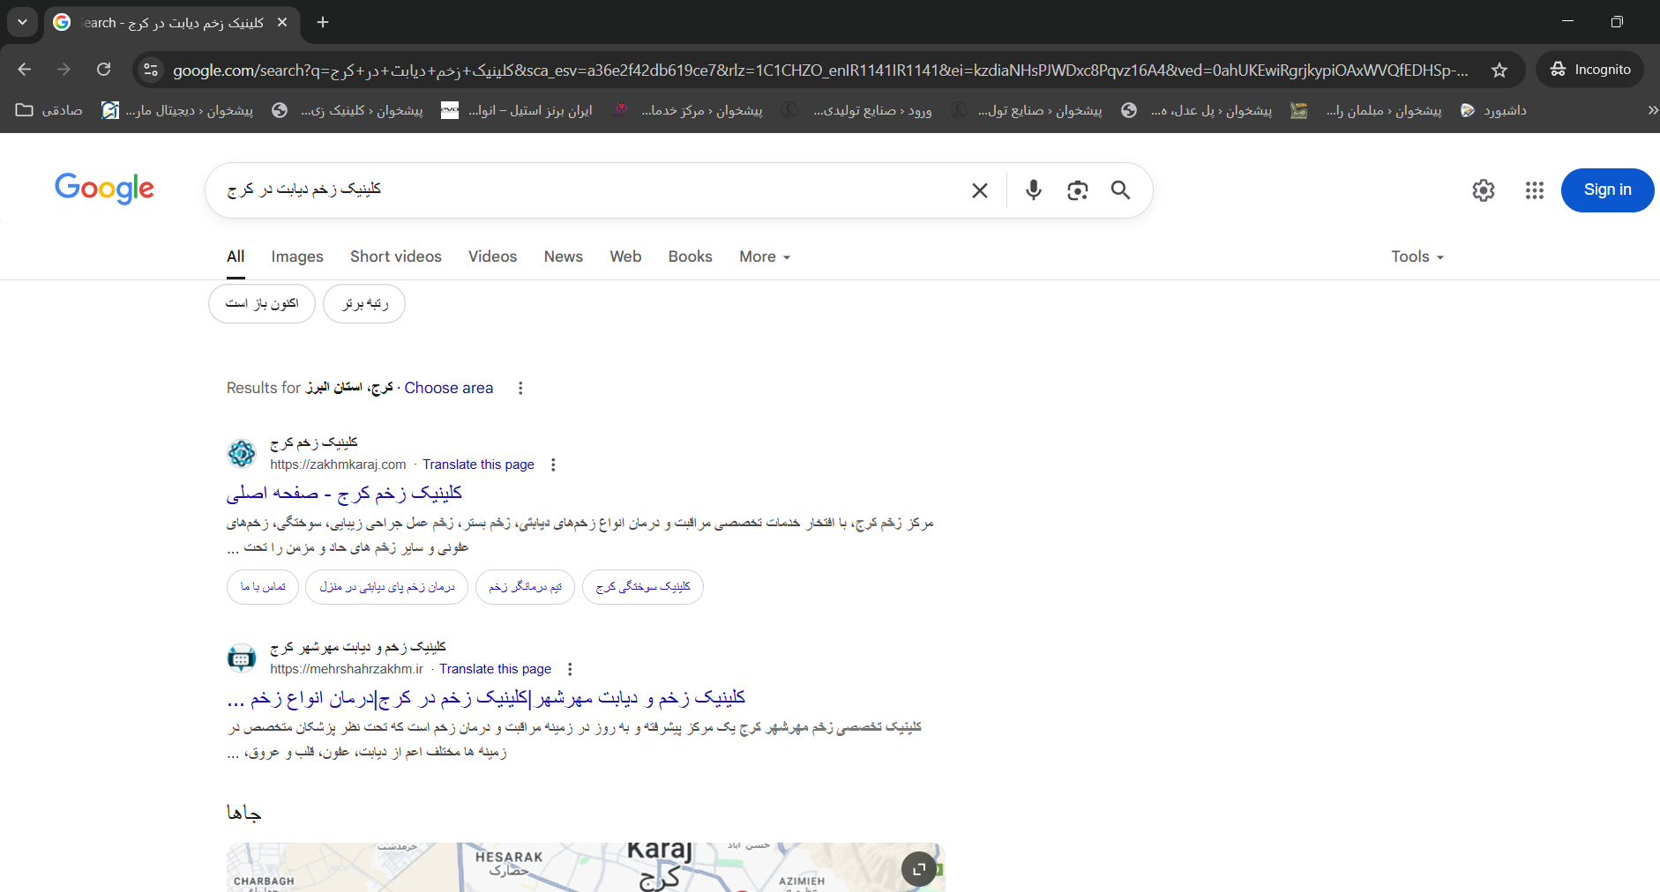Toggle the رتبه برتر filter chip
Viewport: 1660px width, 892px height.
pos(364,304)
